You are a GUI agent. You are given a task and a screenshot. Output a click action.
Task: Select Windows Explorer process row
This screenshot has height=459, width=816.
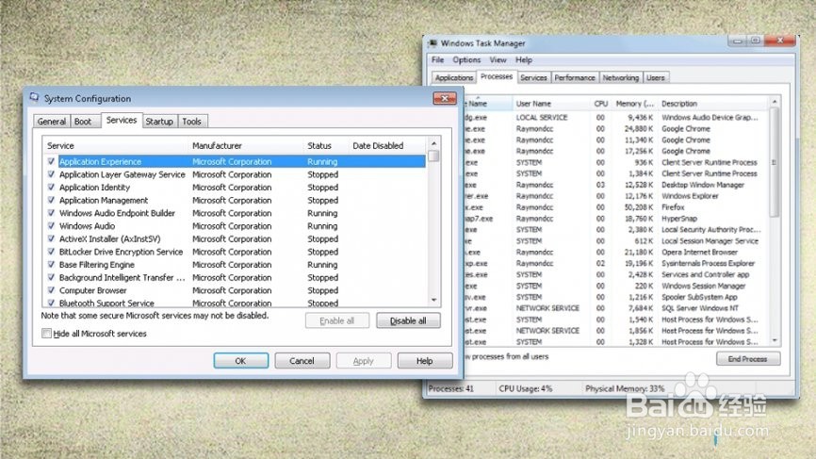tap(616, 196)
